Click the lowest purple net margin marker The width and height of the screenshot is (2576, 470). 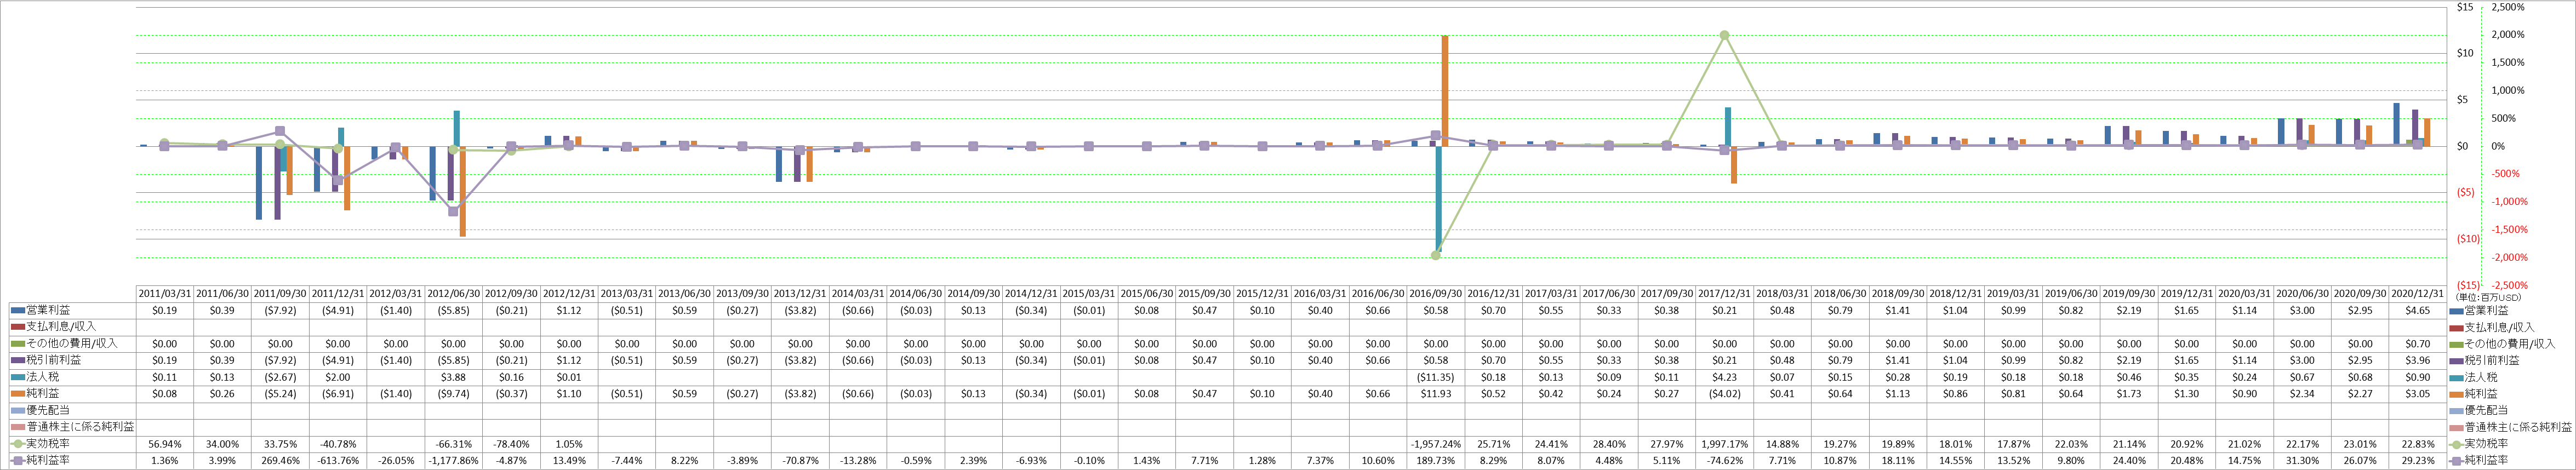coord(454,211)
